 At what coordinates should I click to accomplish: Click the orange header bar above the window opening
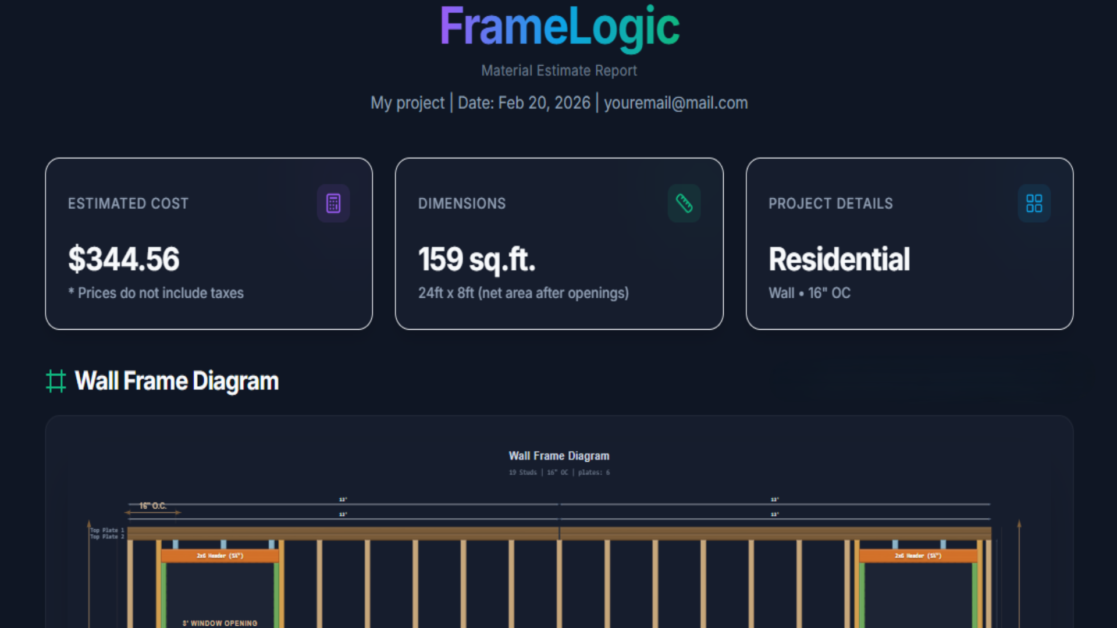[219, 555]
